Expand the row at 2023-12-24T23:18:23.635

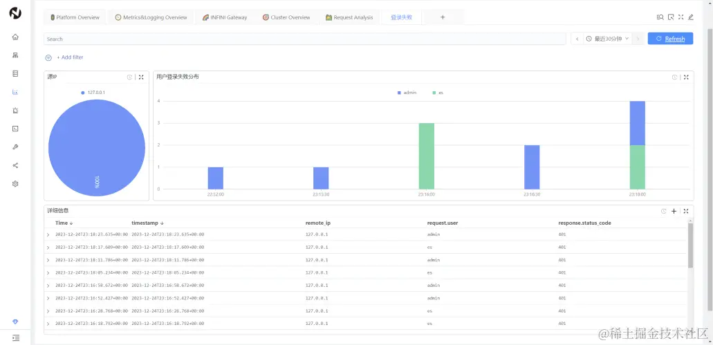point(48,234)
